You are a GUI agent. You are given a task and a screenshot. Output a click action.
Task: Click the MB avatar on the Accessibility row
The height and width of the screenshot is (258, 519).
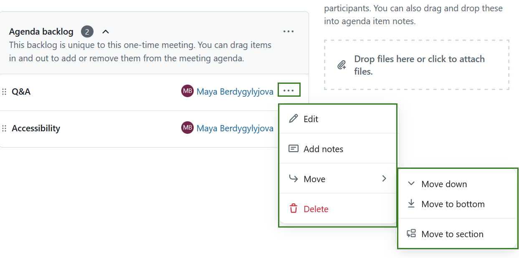click(x=187, y=128)
